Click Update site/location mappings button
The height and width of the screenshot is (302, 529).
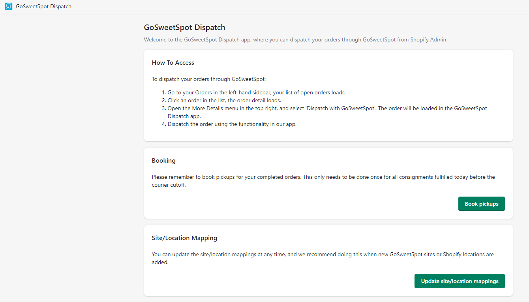pyautogui.click(x=460, y=281)
